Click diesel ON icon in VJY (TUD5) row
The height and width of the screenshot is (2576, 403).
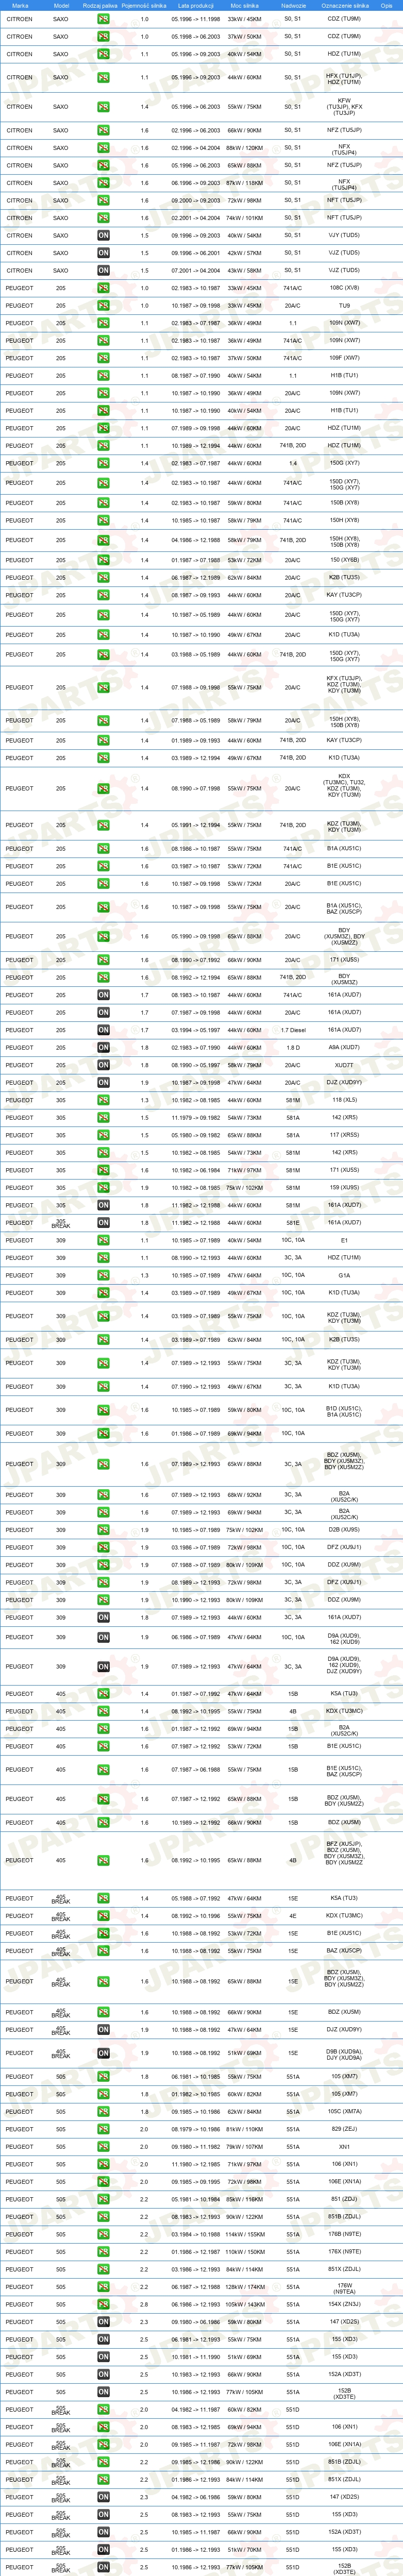(x=103, y=236)
